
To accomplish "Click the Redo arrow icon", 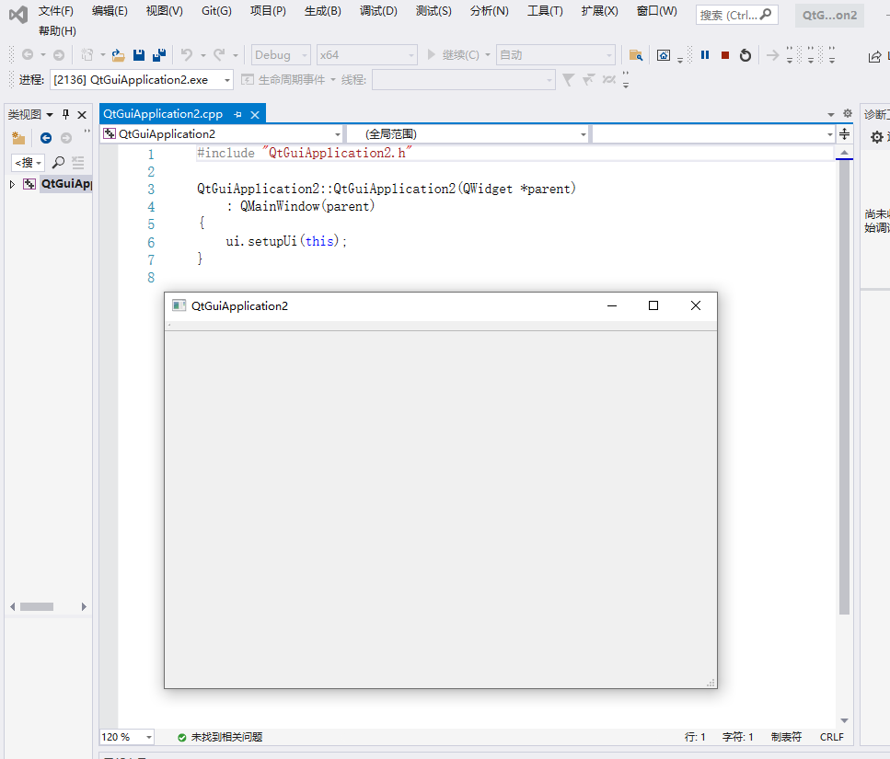I will [x=218, y=54].
